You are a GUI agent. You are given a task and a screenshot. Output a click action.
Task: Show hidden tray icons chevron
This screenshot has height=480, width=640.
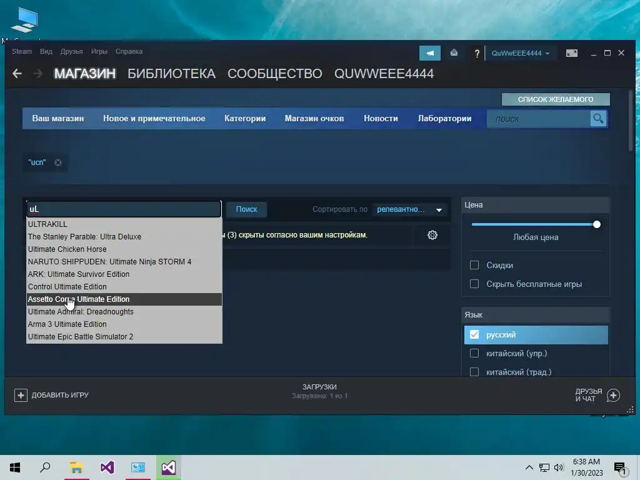coord(529,467)
